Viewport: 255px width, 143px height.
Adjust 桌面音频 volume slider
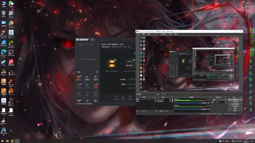click(189, 109)
